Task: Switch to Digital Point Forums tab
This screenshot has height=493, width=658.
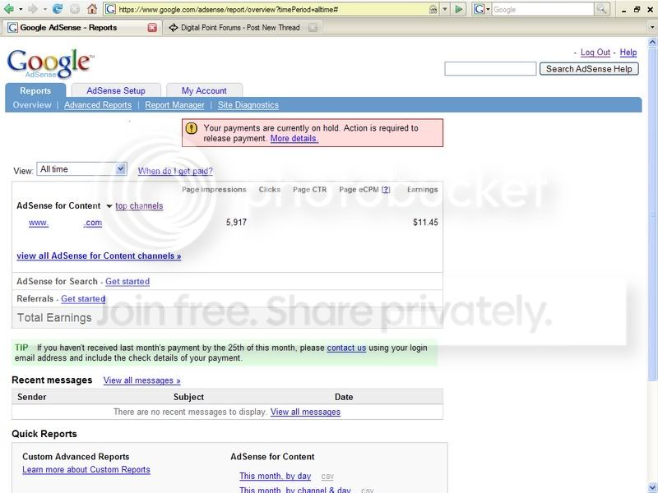Action: (x=240, y=28)
